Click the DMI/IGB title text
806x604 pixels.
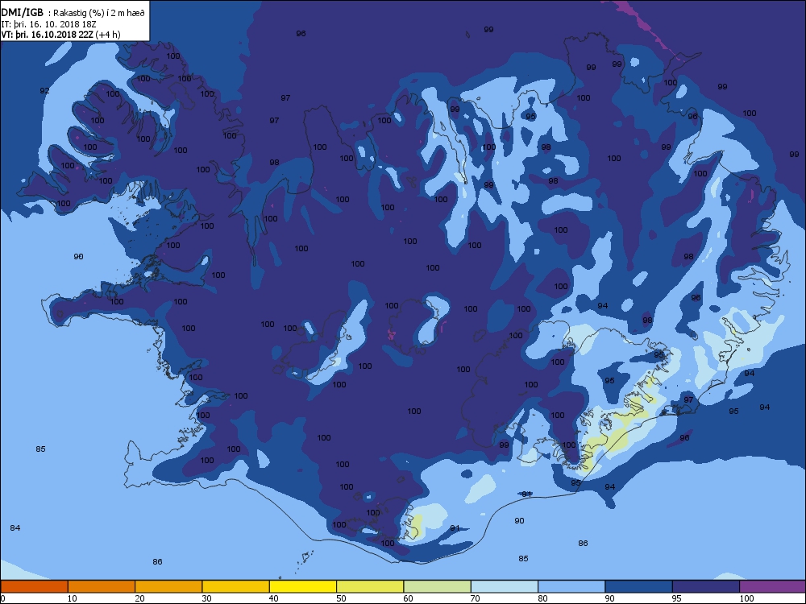point(22,12)
